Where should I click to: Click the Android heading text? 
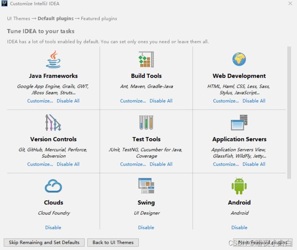[239, 203]
